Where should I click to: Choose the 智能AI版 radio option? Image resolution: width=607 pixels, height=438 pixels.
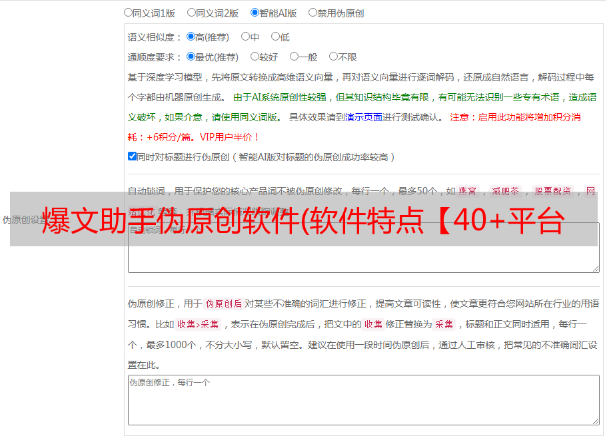pyautogui.click(x=255, y=13)
